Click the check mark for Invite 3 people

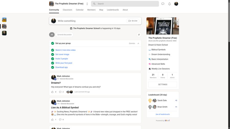[x=52, y=59]
